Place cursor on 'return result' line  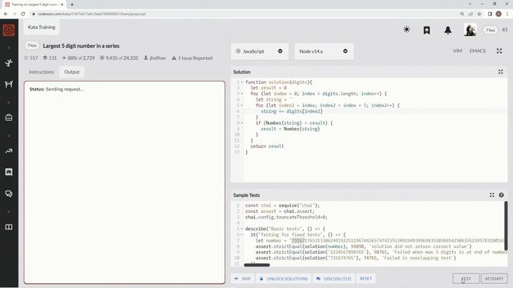267,146
